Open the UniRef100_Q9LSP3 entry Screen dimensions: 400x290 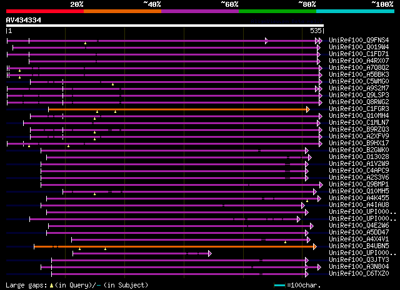[359, 95]
